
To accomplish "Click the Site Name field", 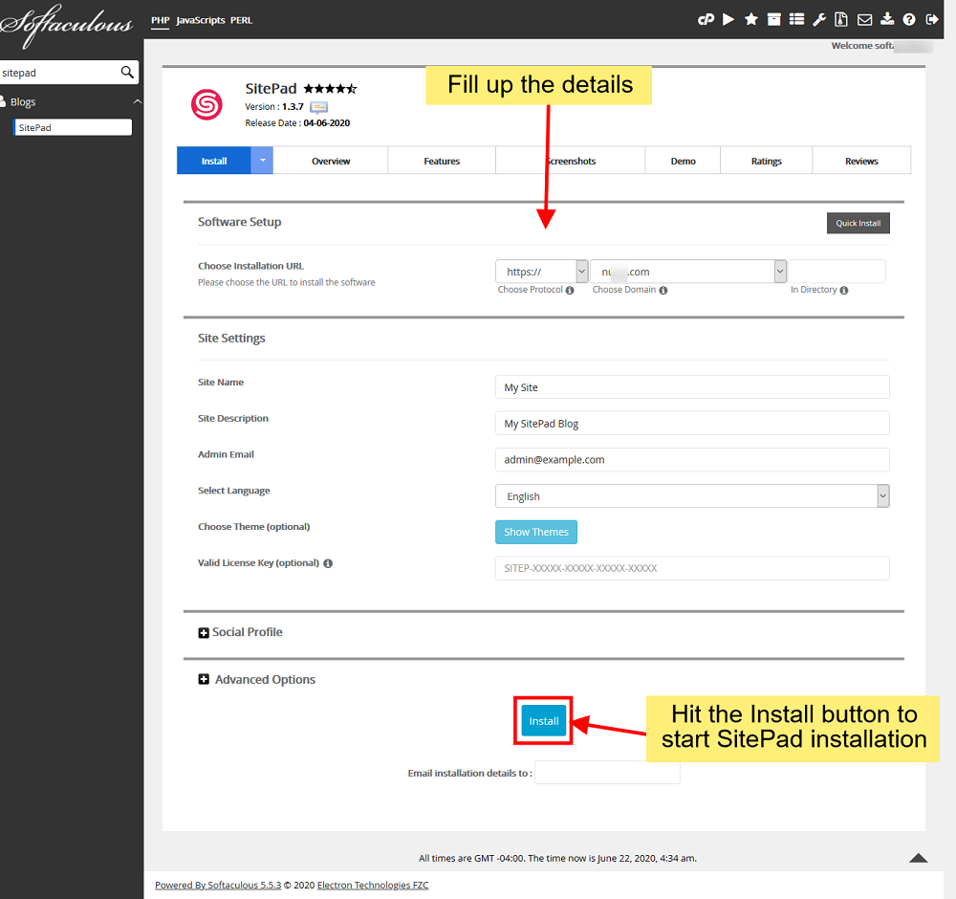I will [x=692, y=386].
